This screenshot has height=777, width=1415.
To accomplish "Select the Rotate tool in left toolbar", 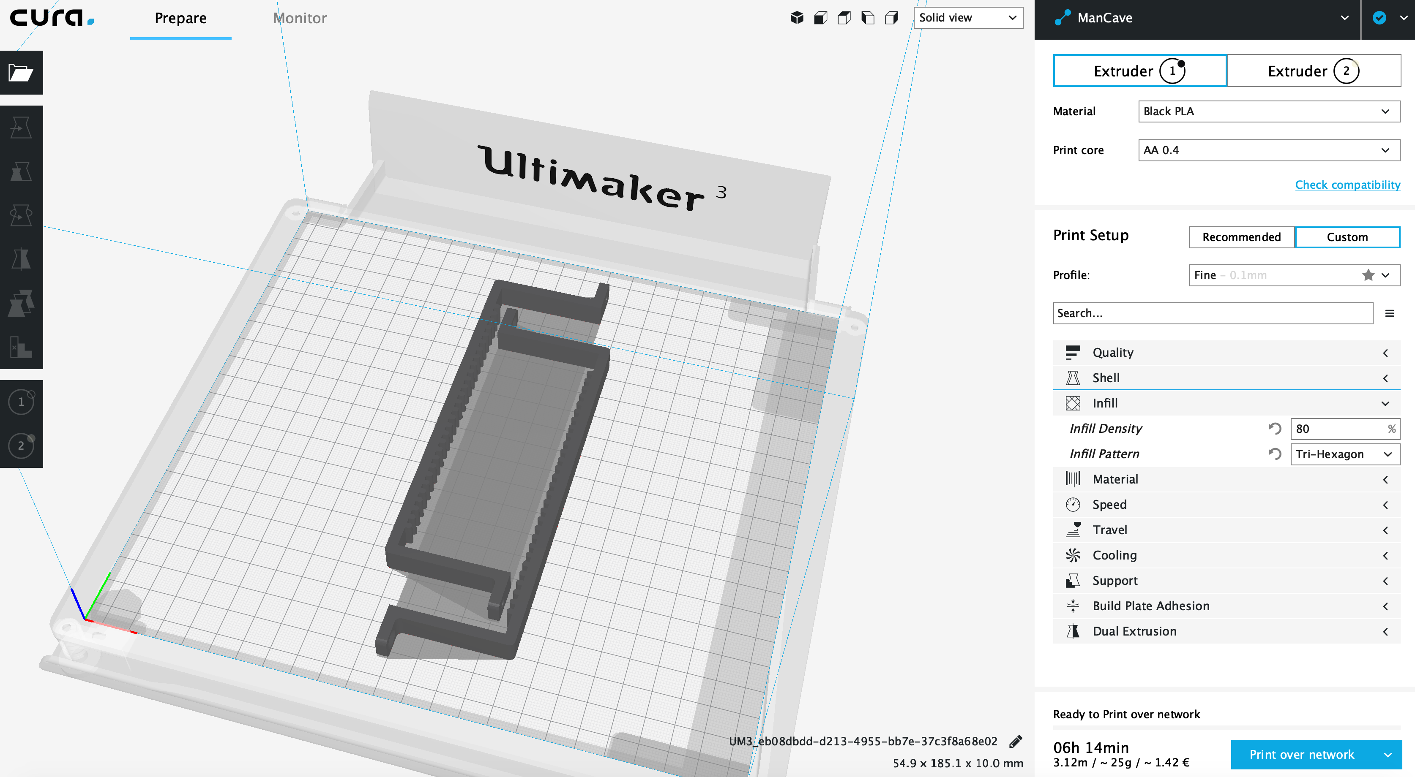I will pyautogui.click(x=21, y=215).
